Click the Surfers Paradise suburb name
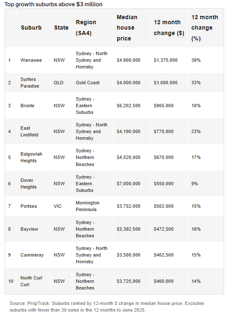 click(x=30, y=83)
